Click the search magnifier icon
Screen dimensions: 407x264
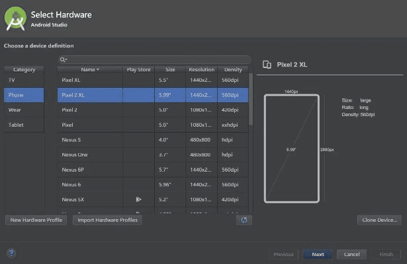(64, 59)
